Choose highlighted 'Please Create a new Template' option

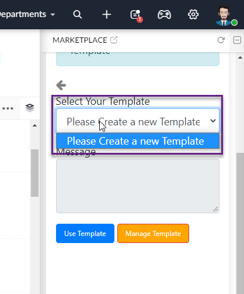[138, 141]
